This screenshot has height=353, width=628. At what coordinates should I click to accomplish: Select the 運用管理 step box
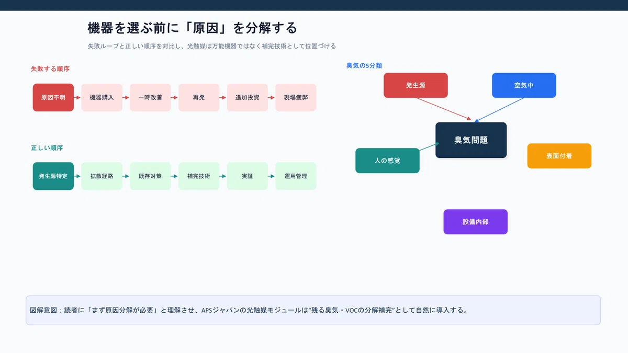296,176
